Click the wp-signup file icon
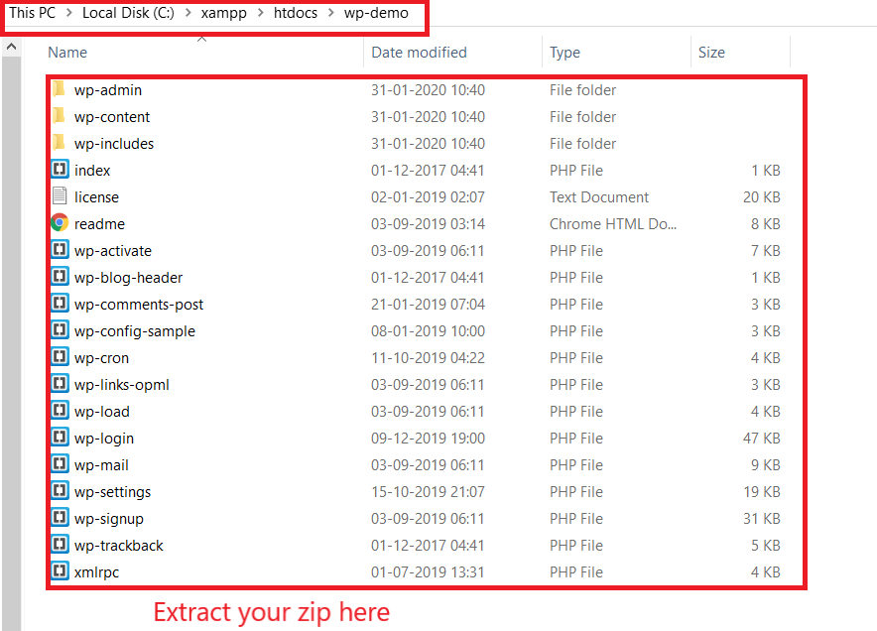Viewport: 877px width, 631px height. (60, 519)
